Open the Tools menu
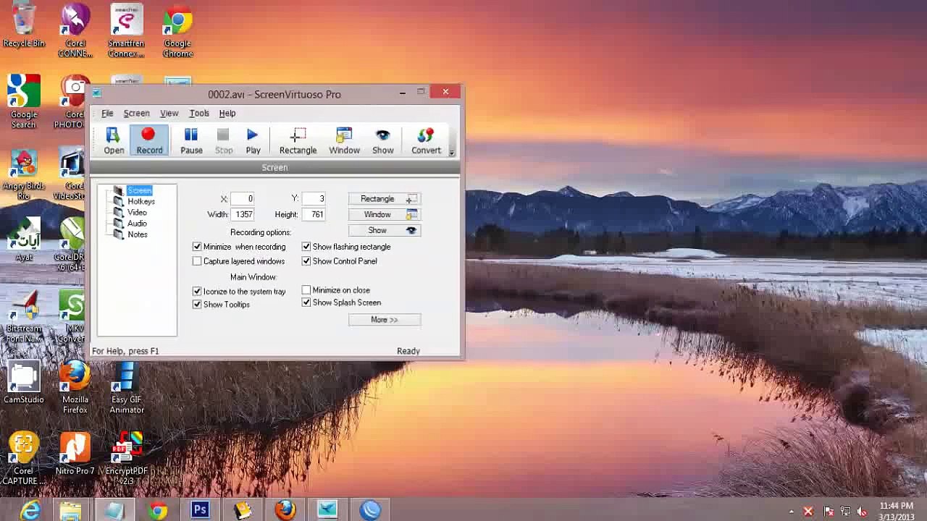The height and width of the screenshot is (521, 927). click(199, 114)
